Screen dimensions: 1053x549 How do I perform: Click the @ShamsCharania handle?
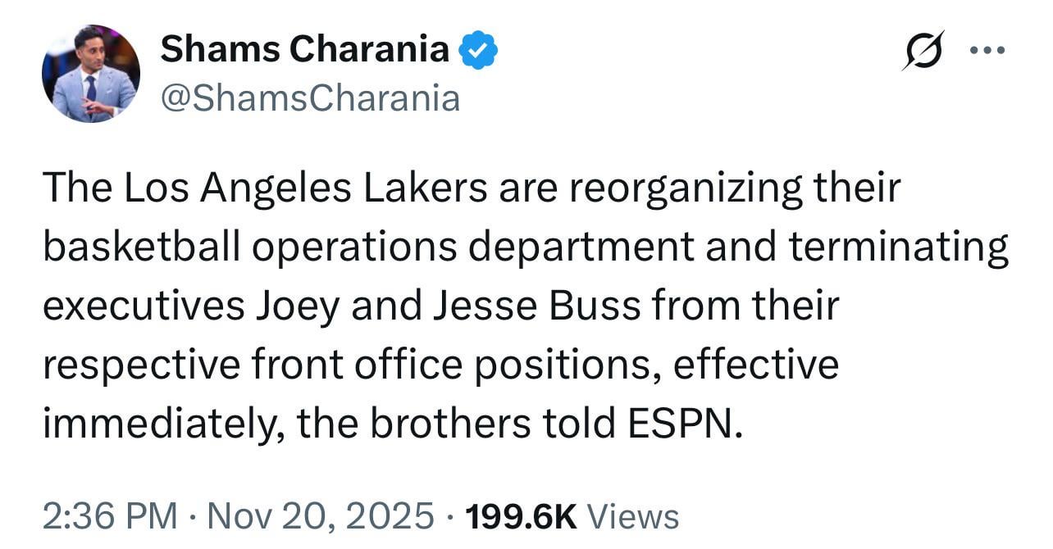(310, 97)
